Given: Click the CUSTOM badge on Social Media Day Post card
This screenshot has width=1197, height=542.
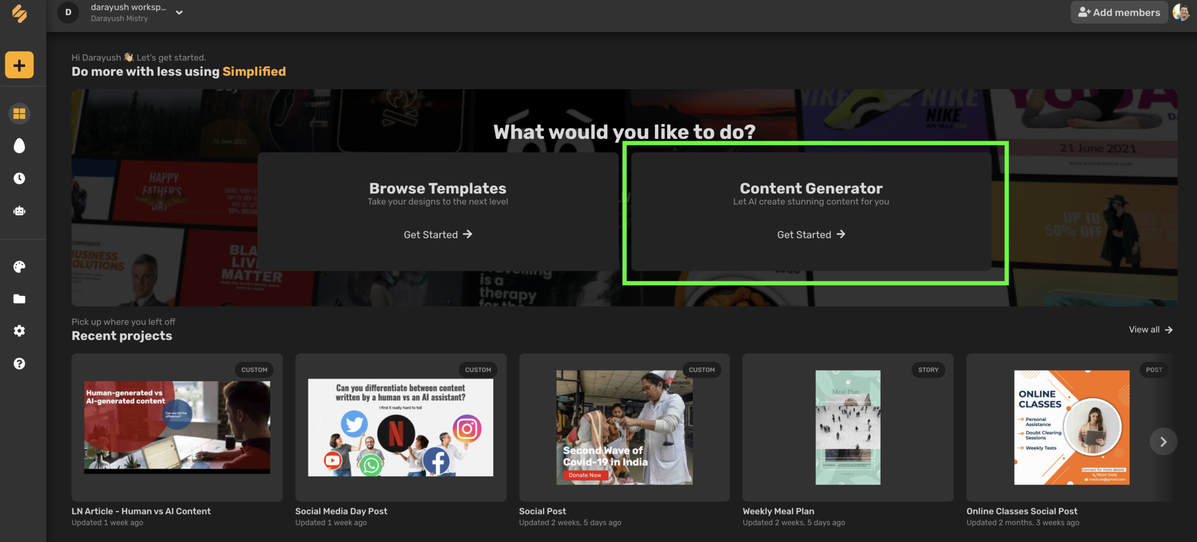Looking at the screenshot, I should (478, 370).
